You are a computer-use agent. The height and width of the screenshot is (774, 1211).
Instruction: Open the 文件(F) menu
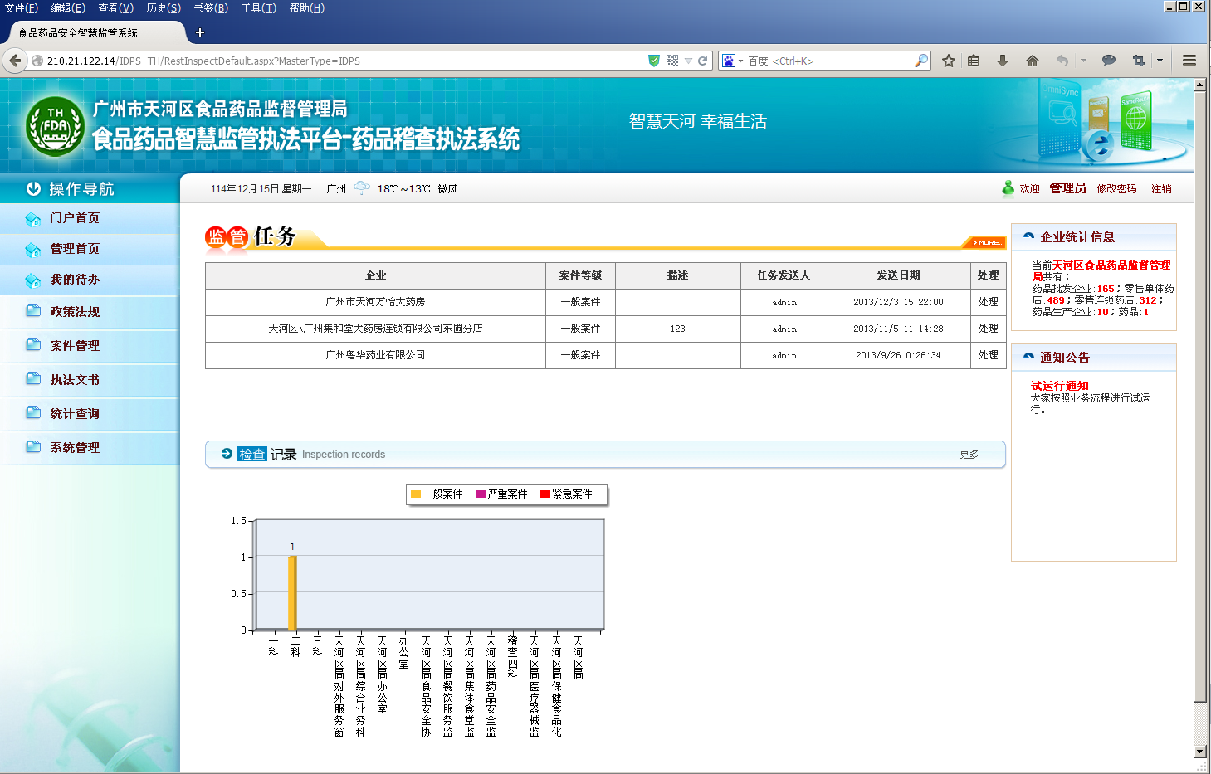22,7
